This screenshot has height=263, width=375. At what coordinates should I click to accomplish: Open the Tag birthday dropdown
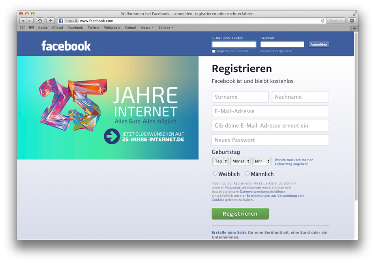coord(220,161)
